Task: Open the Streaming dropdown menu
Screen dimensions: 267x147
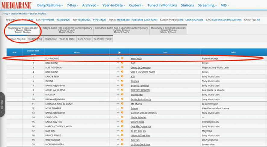Action: click(208, 5)
